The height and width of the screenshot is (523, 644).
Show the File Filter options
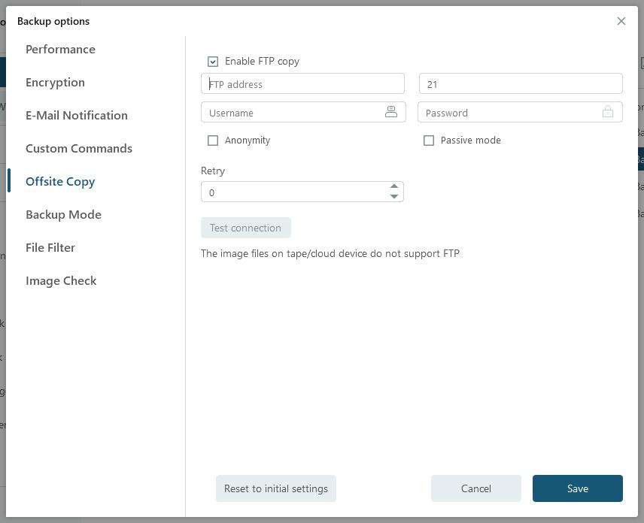pos(50,248)
